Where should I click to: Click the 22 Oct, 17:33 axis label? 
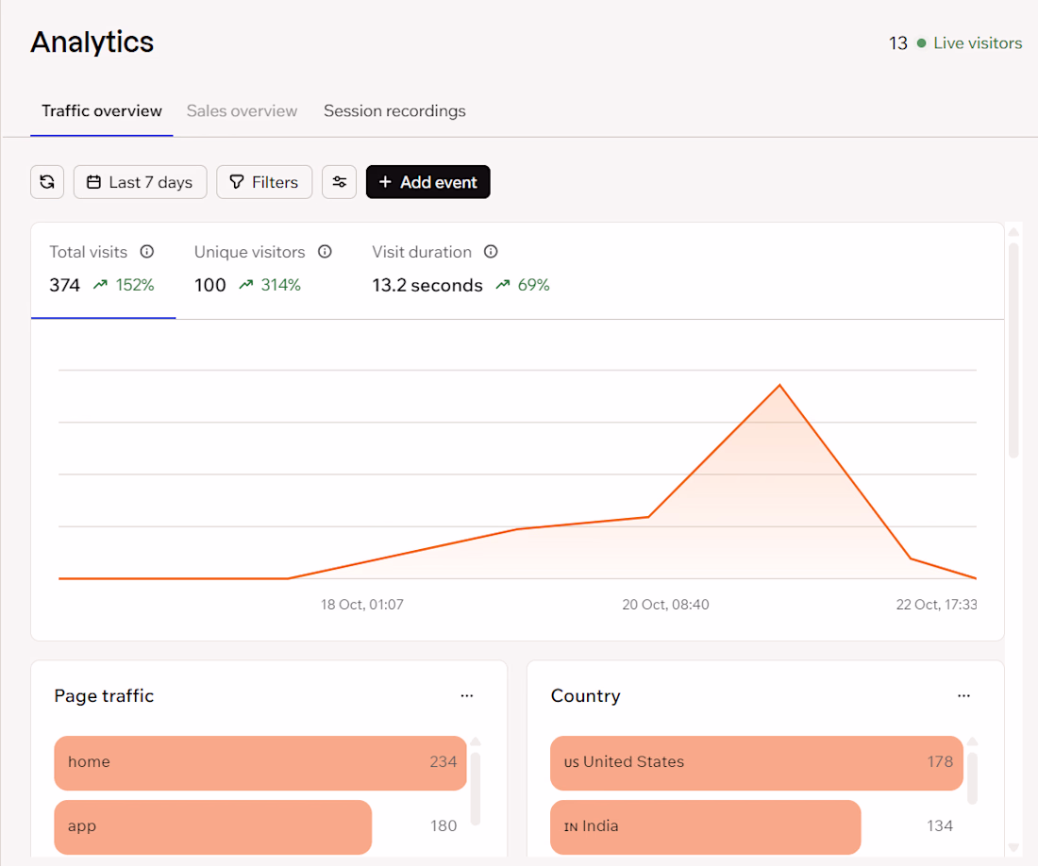936,605
